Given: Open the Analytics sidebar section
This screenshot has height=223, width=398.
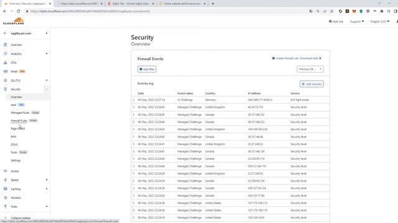Looking at the screenshot, I should tap(16, 54).
